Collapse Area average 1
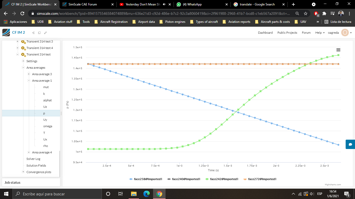This screenshot has height=199, width=355. [29, 81]
